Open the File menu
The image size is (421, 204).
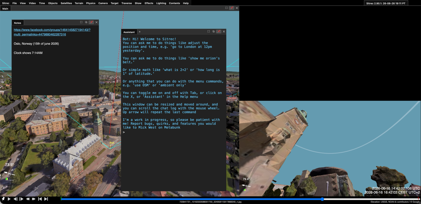pos(14,3)
